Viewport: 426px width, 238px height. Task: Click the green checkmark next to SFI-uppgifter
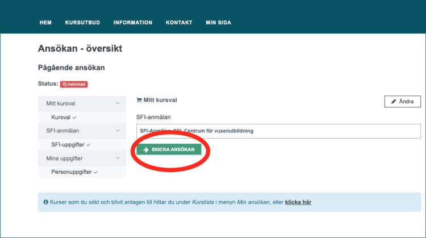(88, 145)
